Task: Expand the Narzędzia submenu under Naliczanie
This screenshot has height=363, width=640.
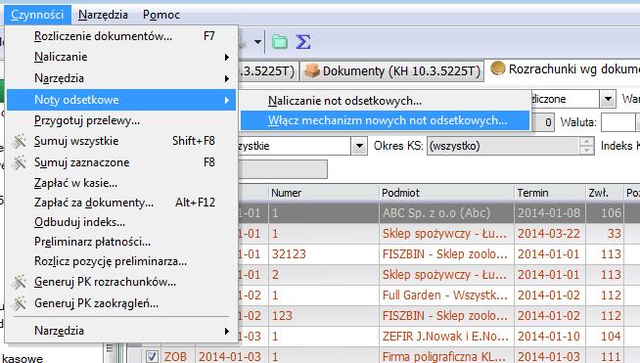Action: (121, 78)
